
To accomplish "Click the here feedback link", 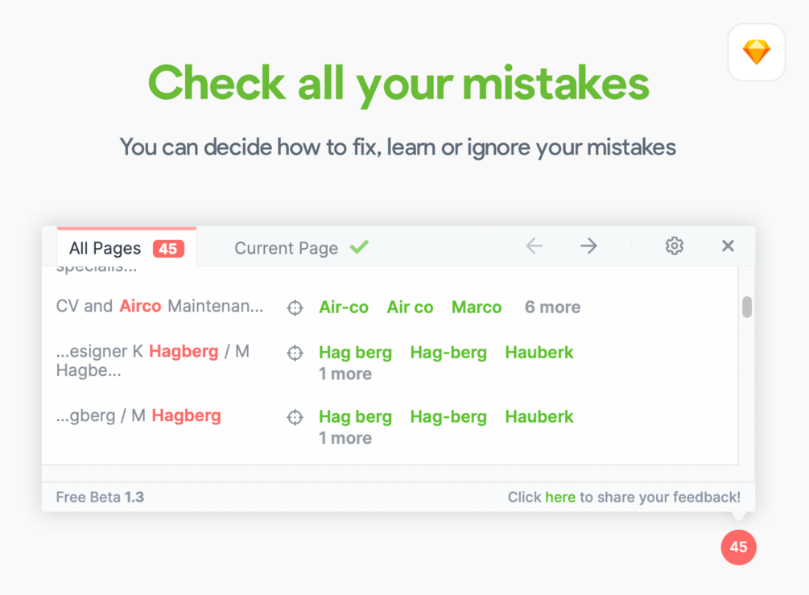I will point(559,498).
